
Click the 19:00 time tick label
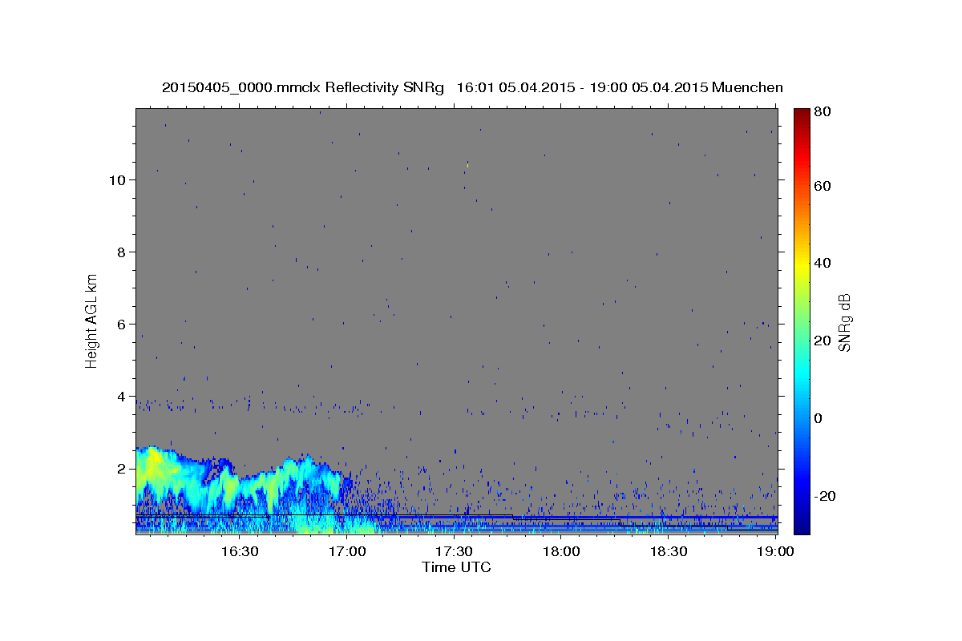776,551
